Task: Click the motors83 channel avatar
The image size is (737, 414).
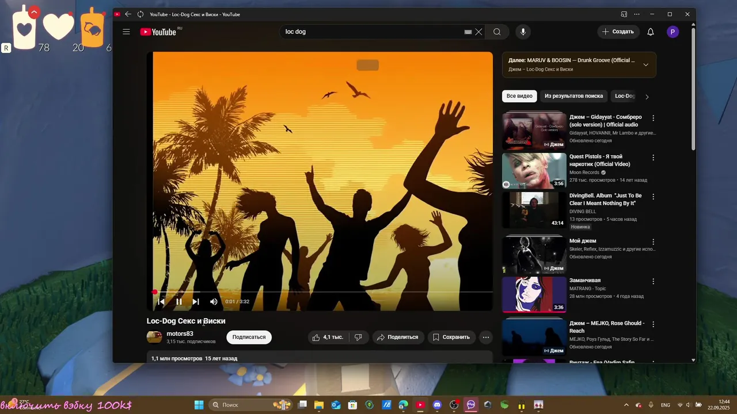Action: click(x=154, y=337)
